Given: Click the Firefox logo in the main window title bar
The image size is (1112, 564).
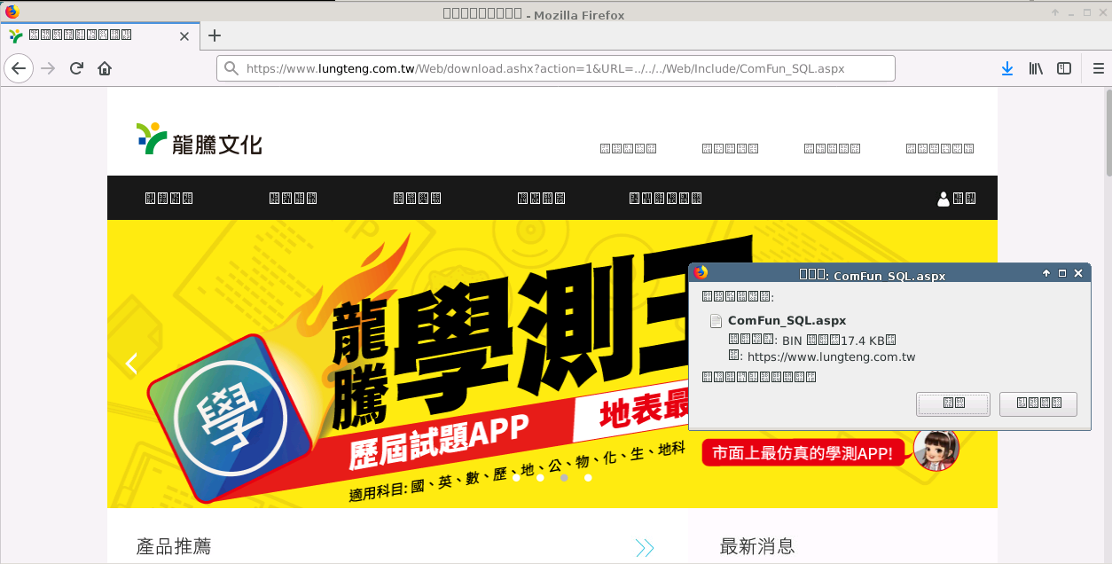Looking at the screenshot, I should tap(12, 12).
